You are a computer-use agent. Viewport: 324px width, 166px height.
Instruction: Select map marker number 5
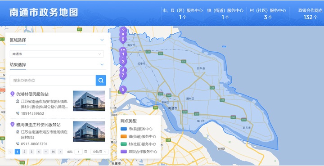(123, 90)
